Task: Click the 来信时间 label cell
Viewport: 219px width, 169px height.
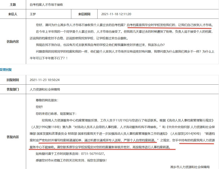Action: pos(84,14)
